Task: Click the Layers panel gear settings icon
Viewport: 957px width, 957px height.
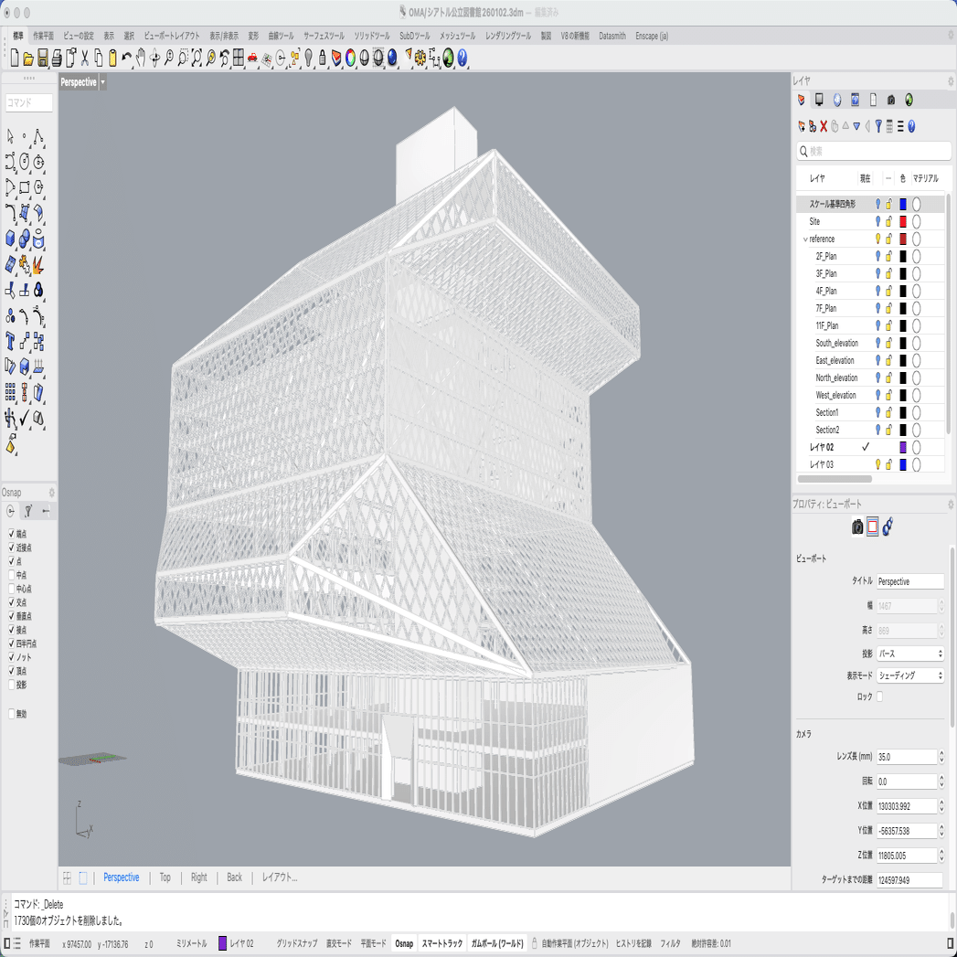Action: tap(951, 80)
